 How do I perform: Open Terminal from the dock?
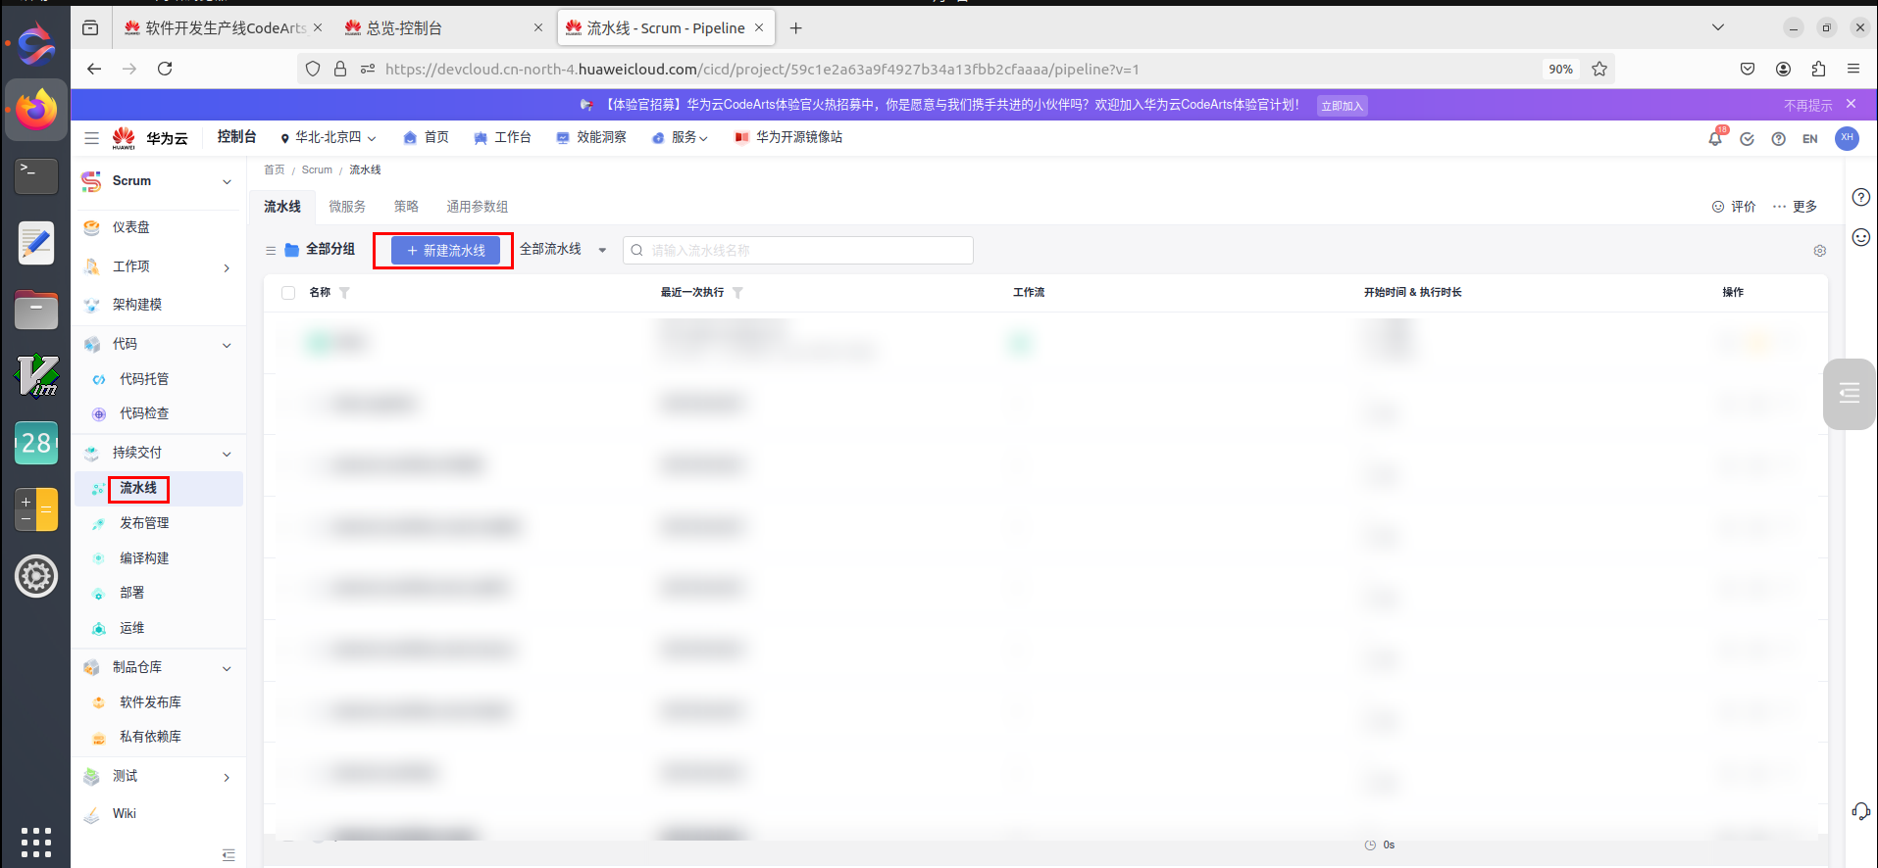pyautogui.click(x=36, y=176)
